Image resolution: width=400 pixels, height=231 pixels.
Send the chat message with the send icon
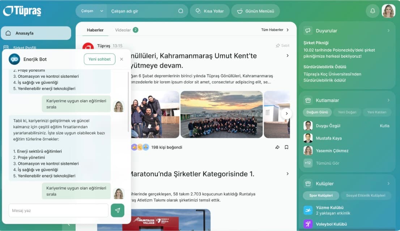click(x=118, y=210)
